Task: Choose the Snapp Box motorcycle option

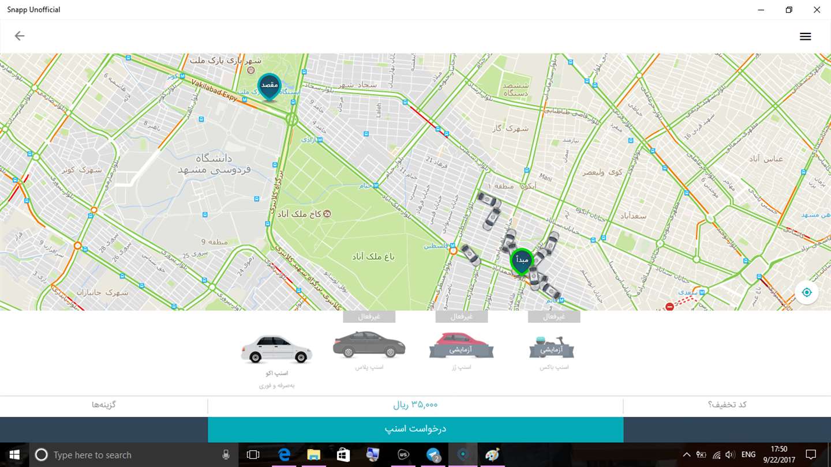Action: tap(552, 347)
